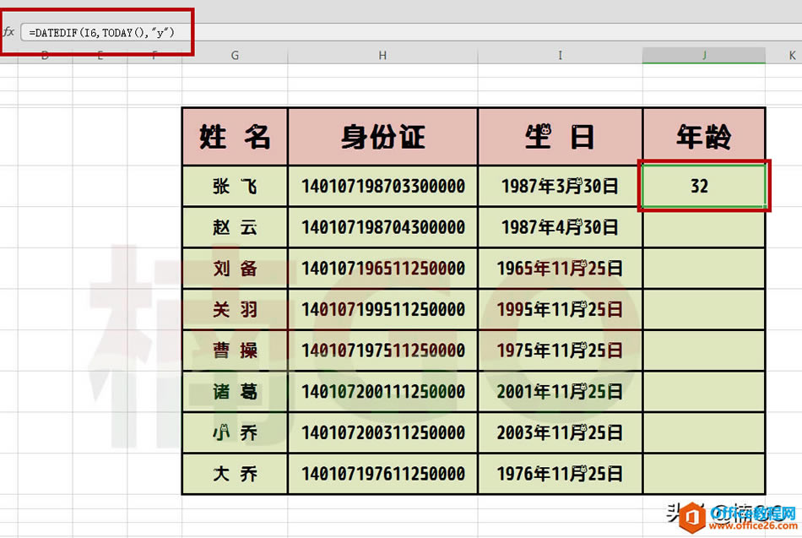
Task: Select birthday cell 1965年11月25日
Action: [560, 269]
